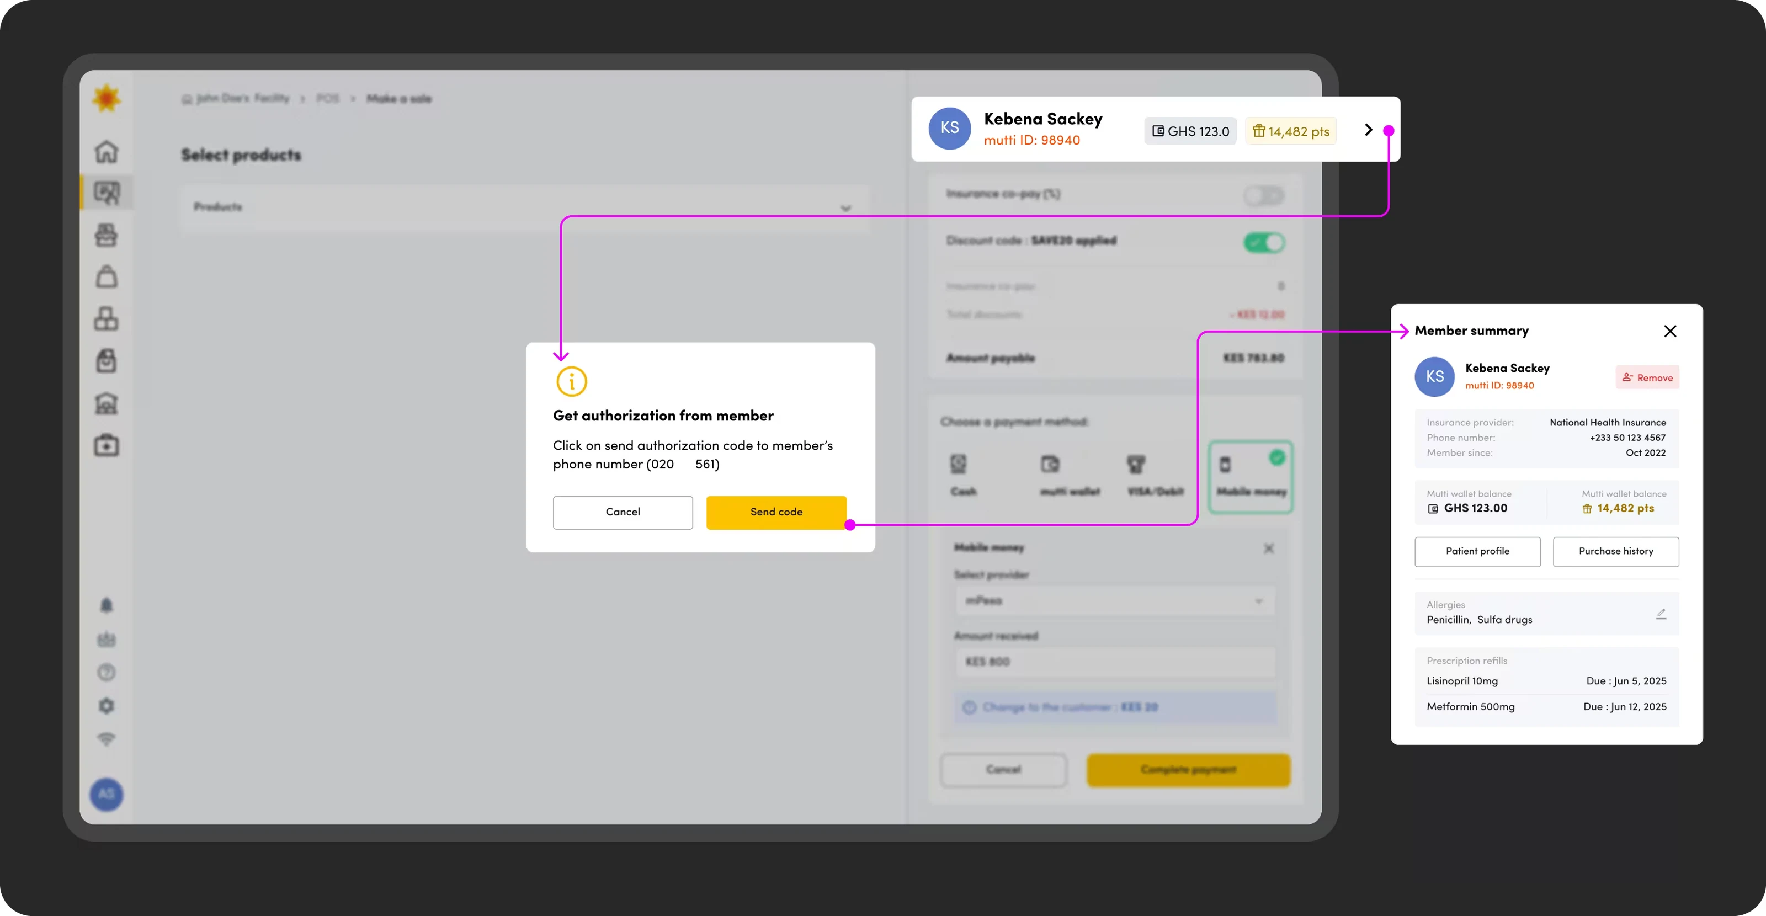Open the notifications bell icon
1766x916 pixels.
pos(107,605)
